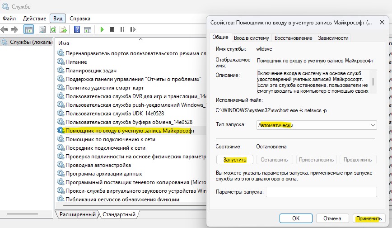Open the Properties toolbar icon
The height and width of the screenshot is (228, 392).
click(42, 29)
